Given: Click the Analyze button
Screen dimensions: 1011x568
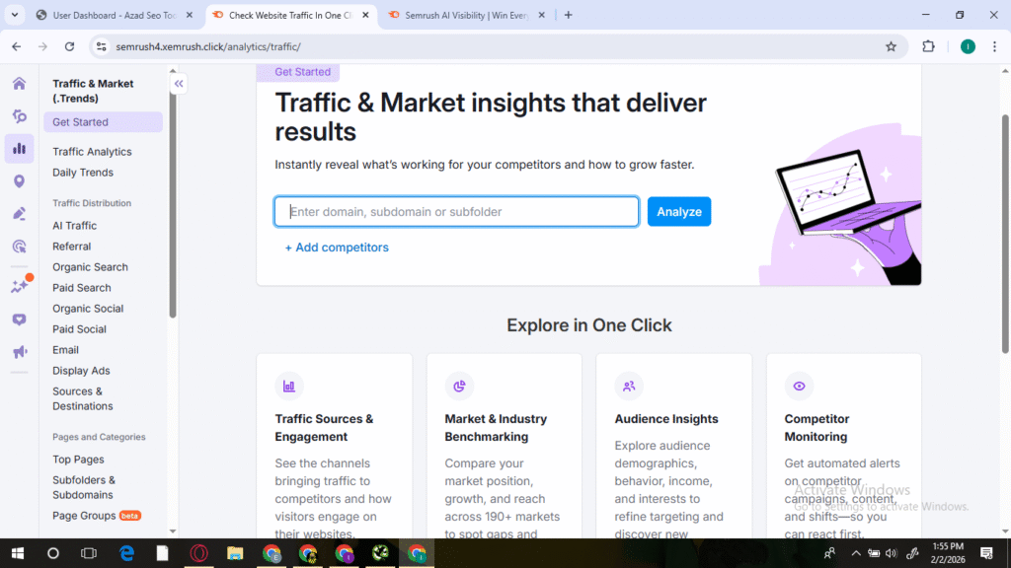Looking at the screenshot, I should 678,212.
